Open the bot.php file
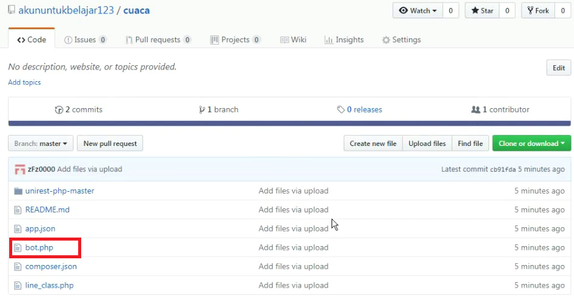The width and height of the screenshot is (574, 298). coord(39,248)
